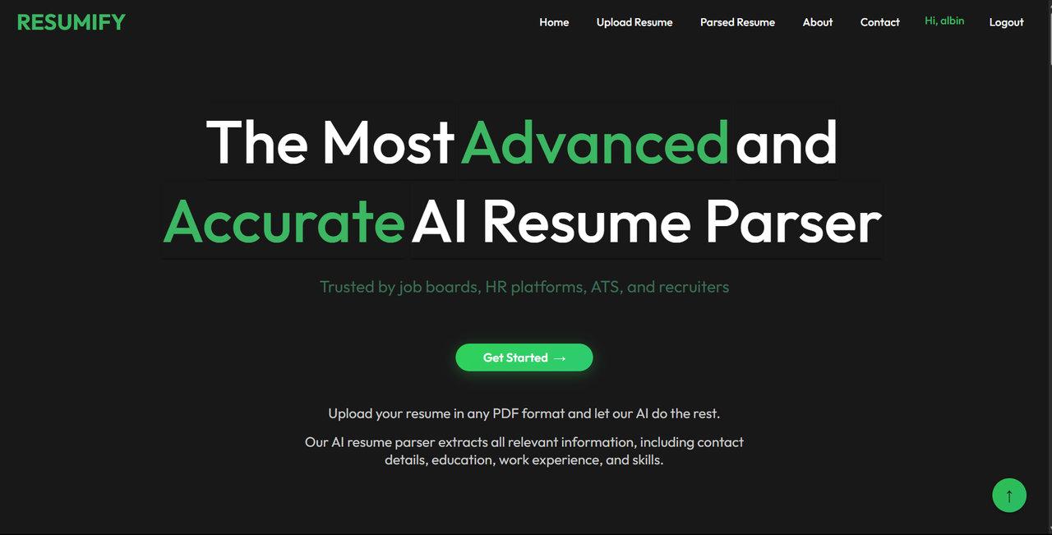
Task: Click the green word 'Accurate' in heading
Action: click(283, 220)
